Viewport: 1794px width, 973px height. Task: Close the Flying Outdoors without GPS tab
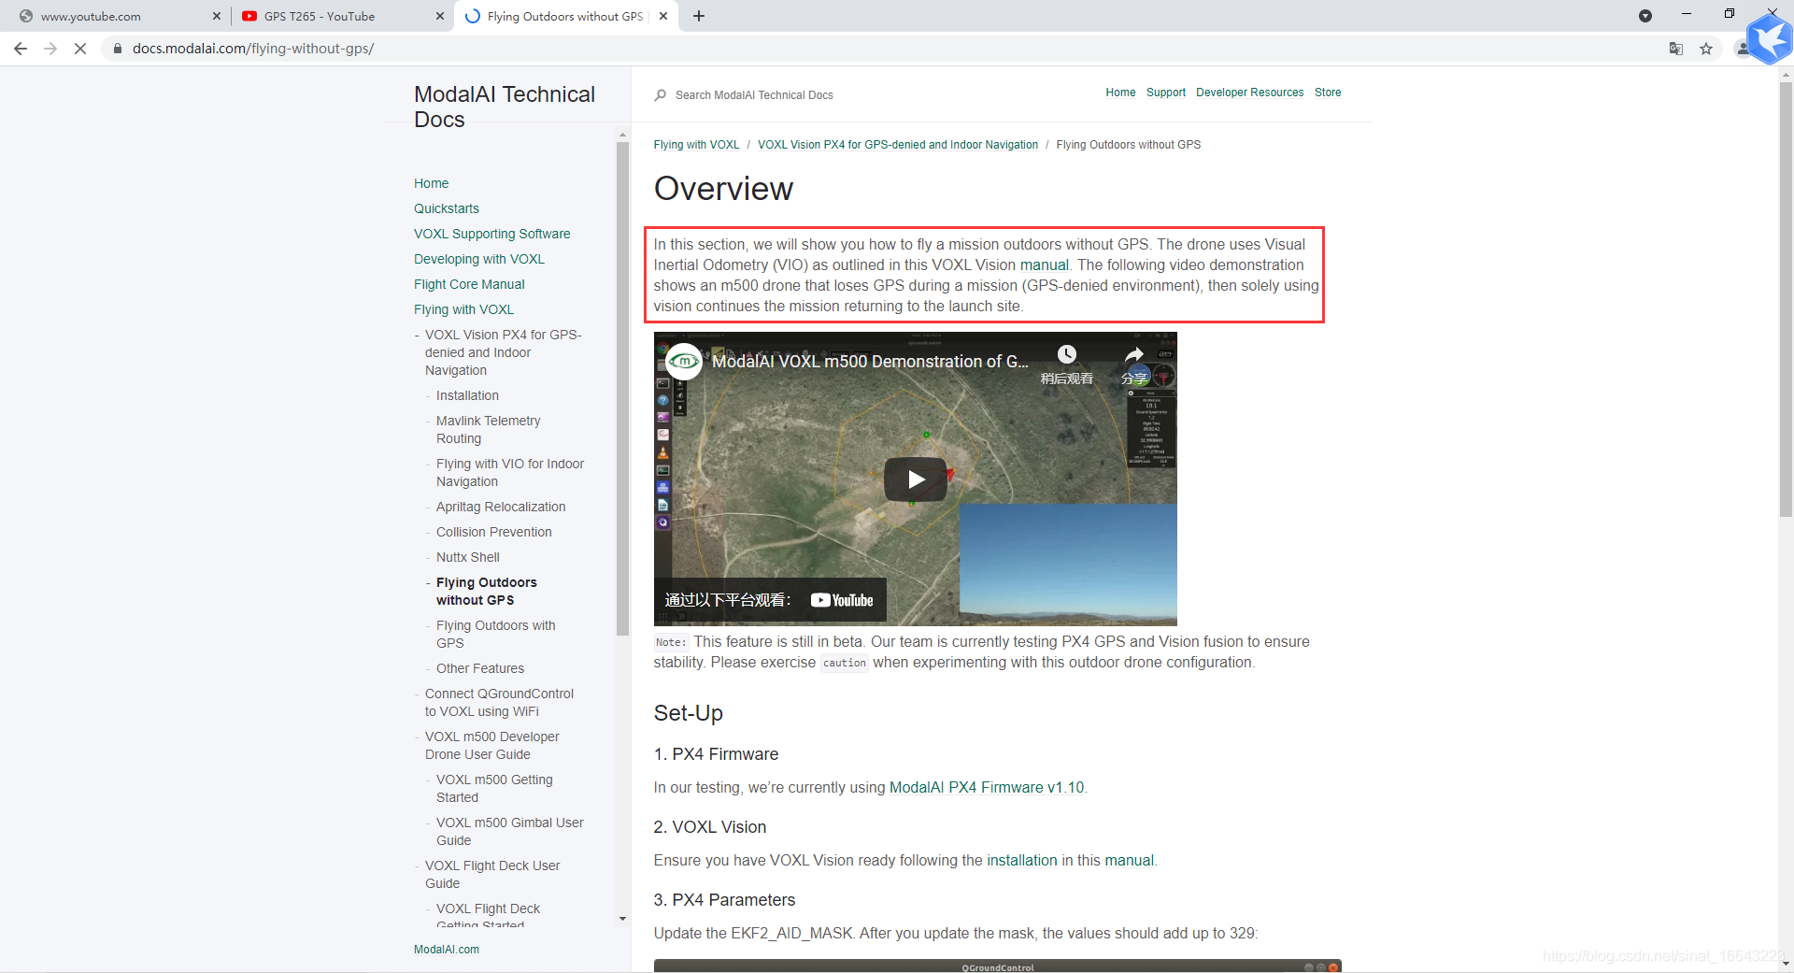tap(663, 16)
